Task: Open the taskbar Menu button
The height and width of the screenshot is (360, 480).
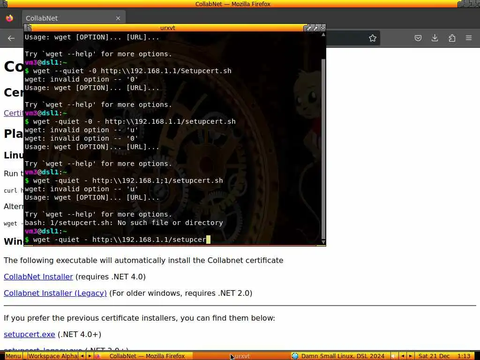Action: pos(13,356)
